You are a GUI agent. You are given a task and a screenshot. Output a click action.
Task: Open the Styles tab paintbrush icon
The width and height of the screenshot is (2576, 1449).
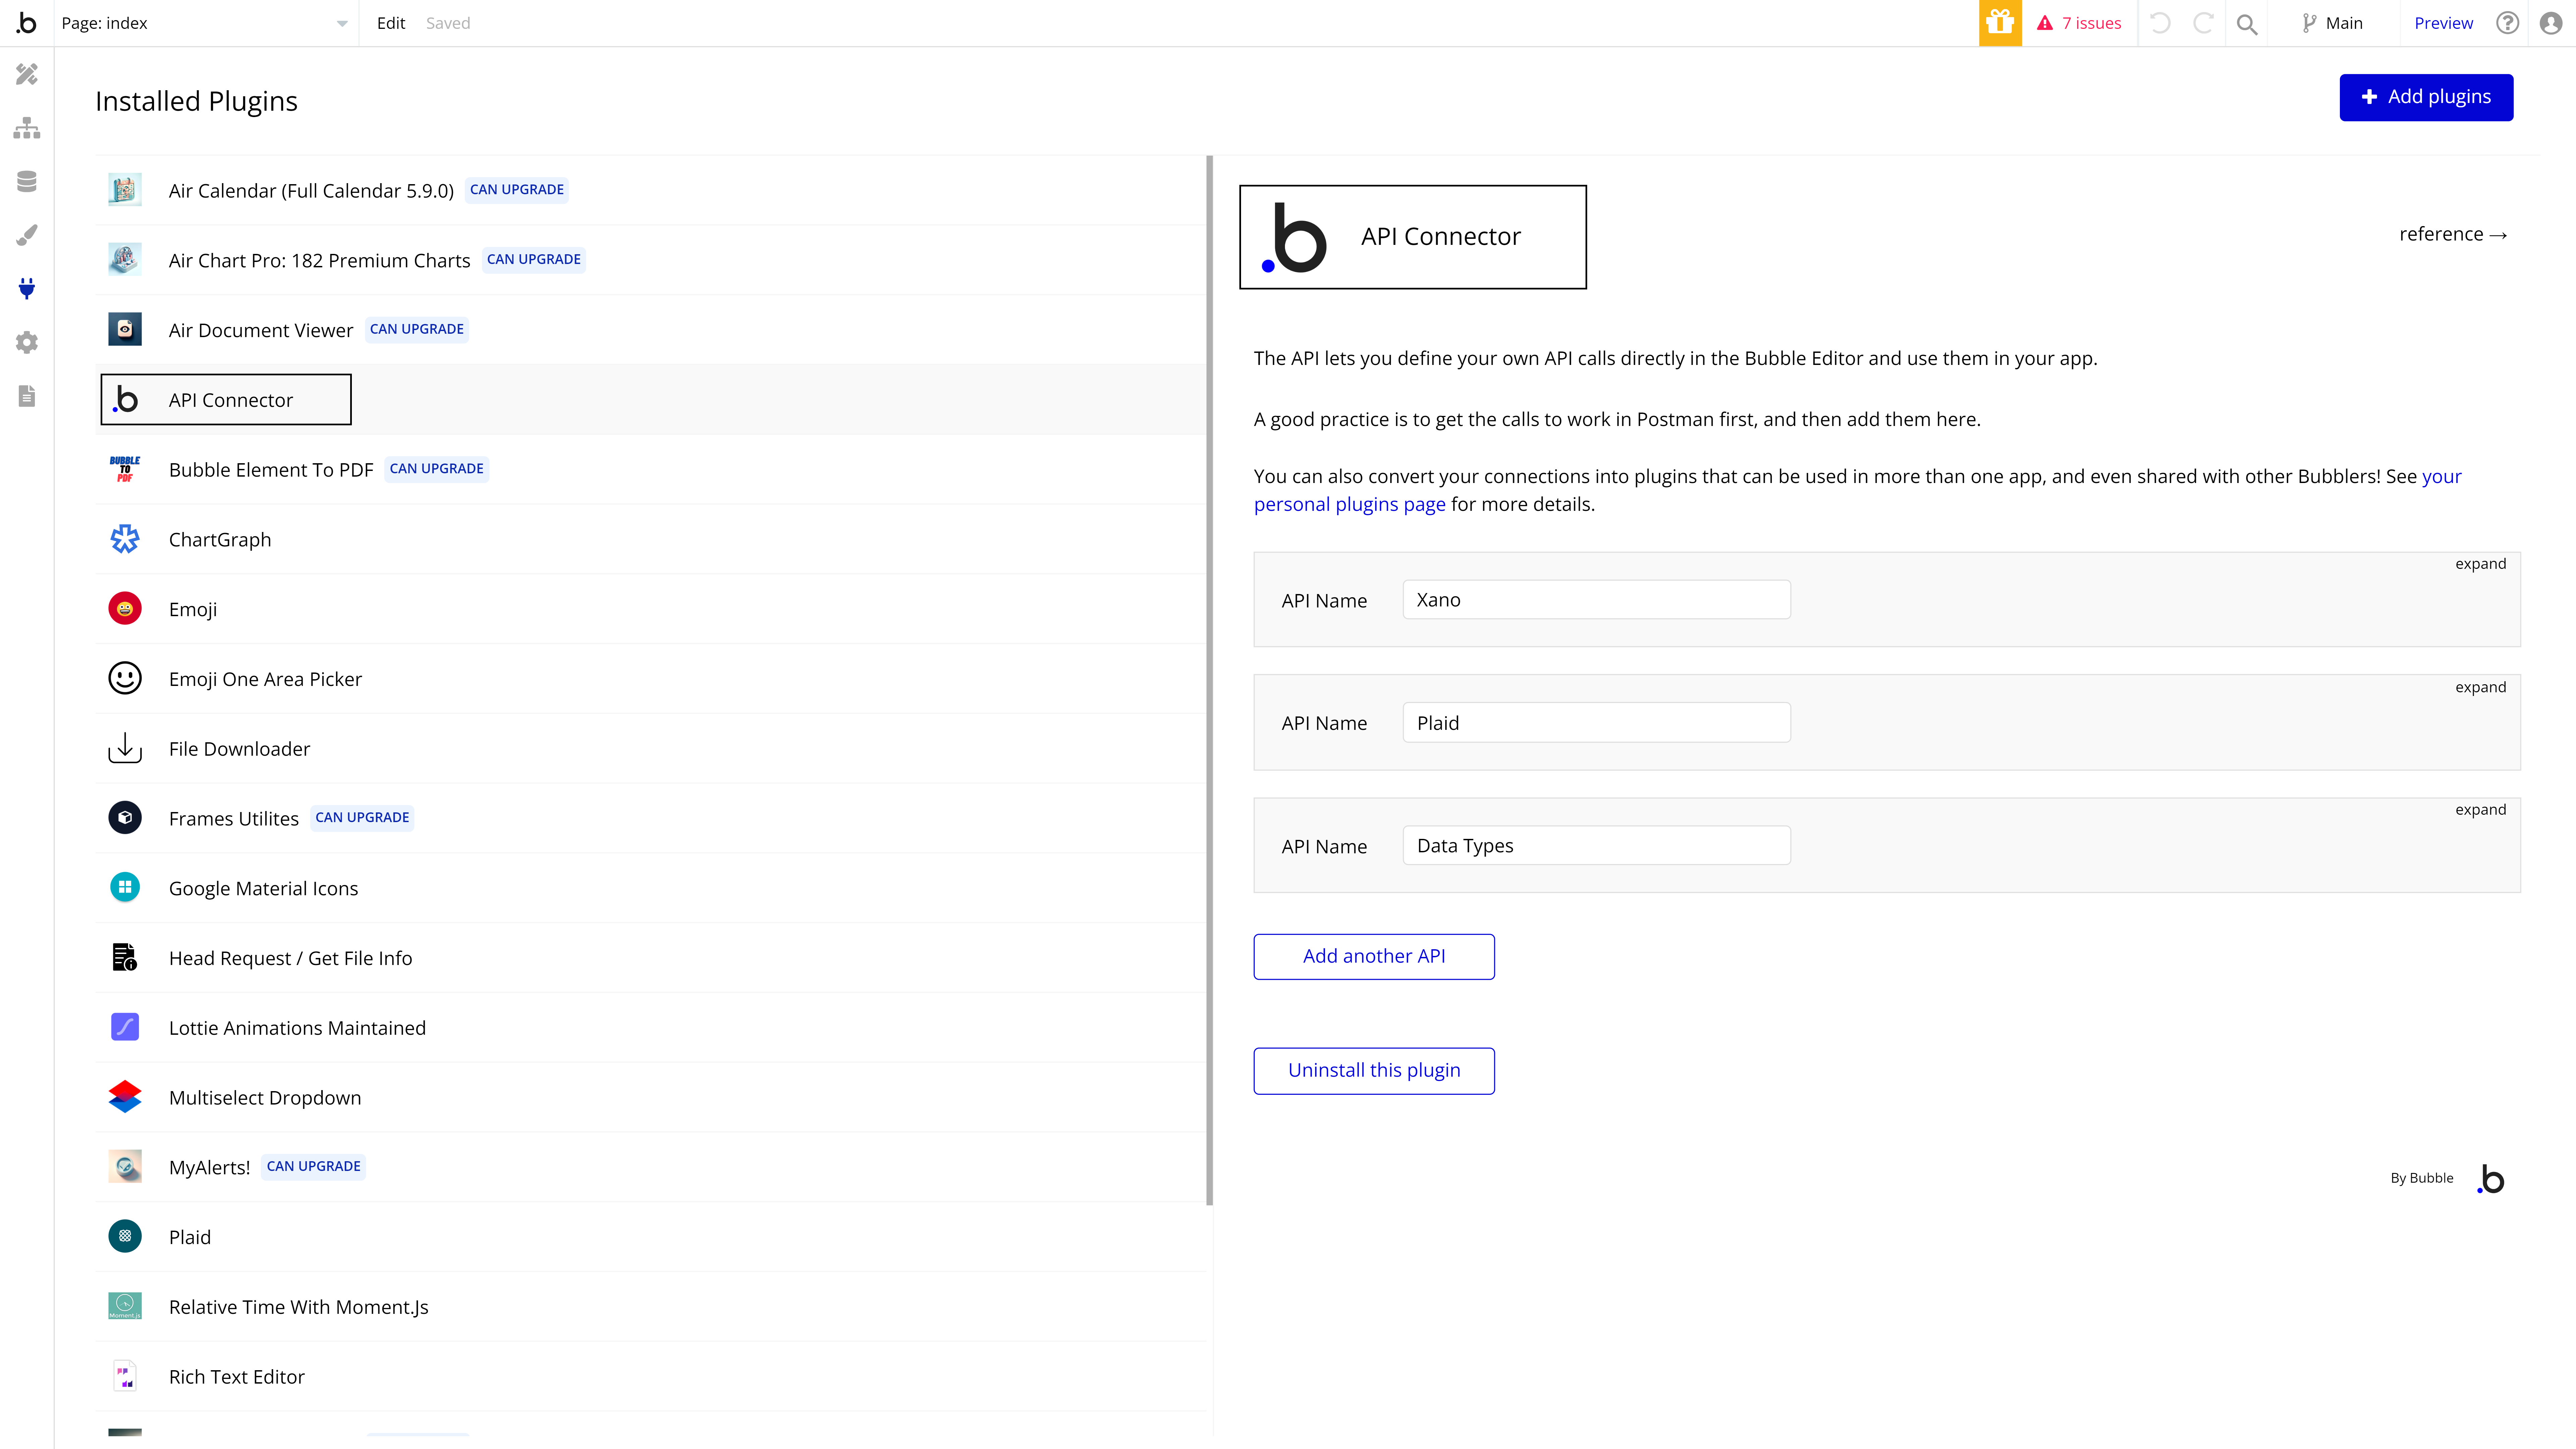27,235
